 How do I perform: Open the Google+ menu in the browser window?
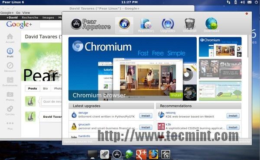tap(7, 13)
